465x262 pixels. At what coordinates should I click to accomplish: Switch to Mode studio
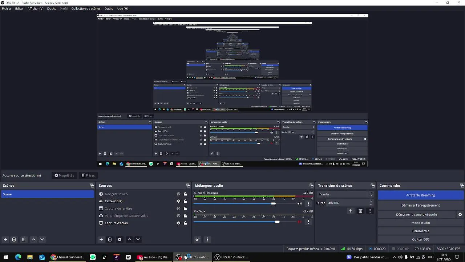pos(421,223)
